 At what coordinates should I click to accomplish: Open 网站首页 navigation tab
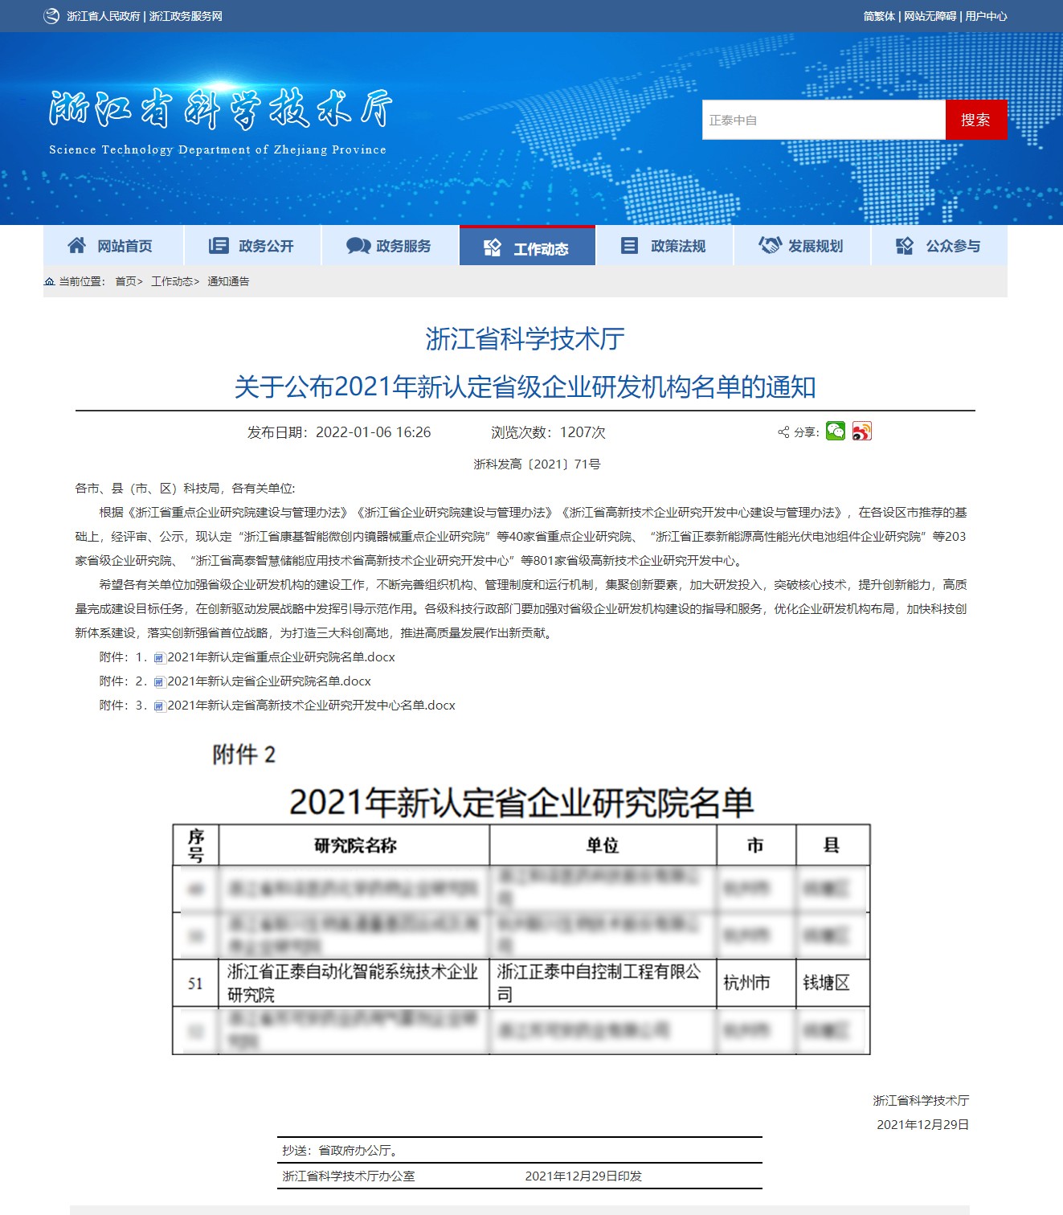(113, 246)
